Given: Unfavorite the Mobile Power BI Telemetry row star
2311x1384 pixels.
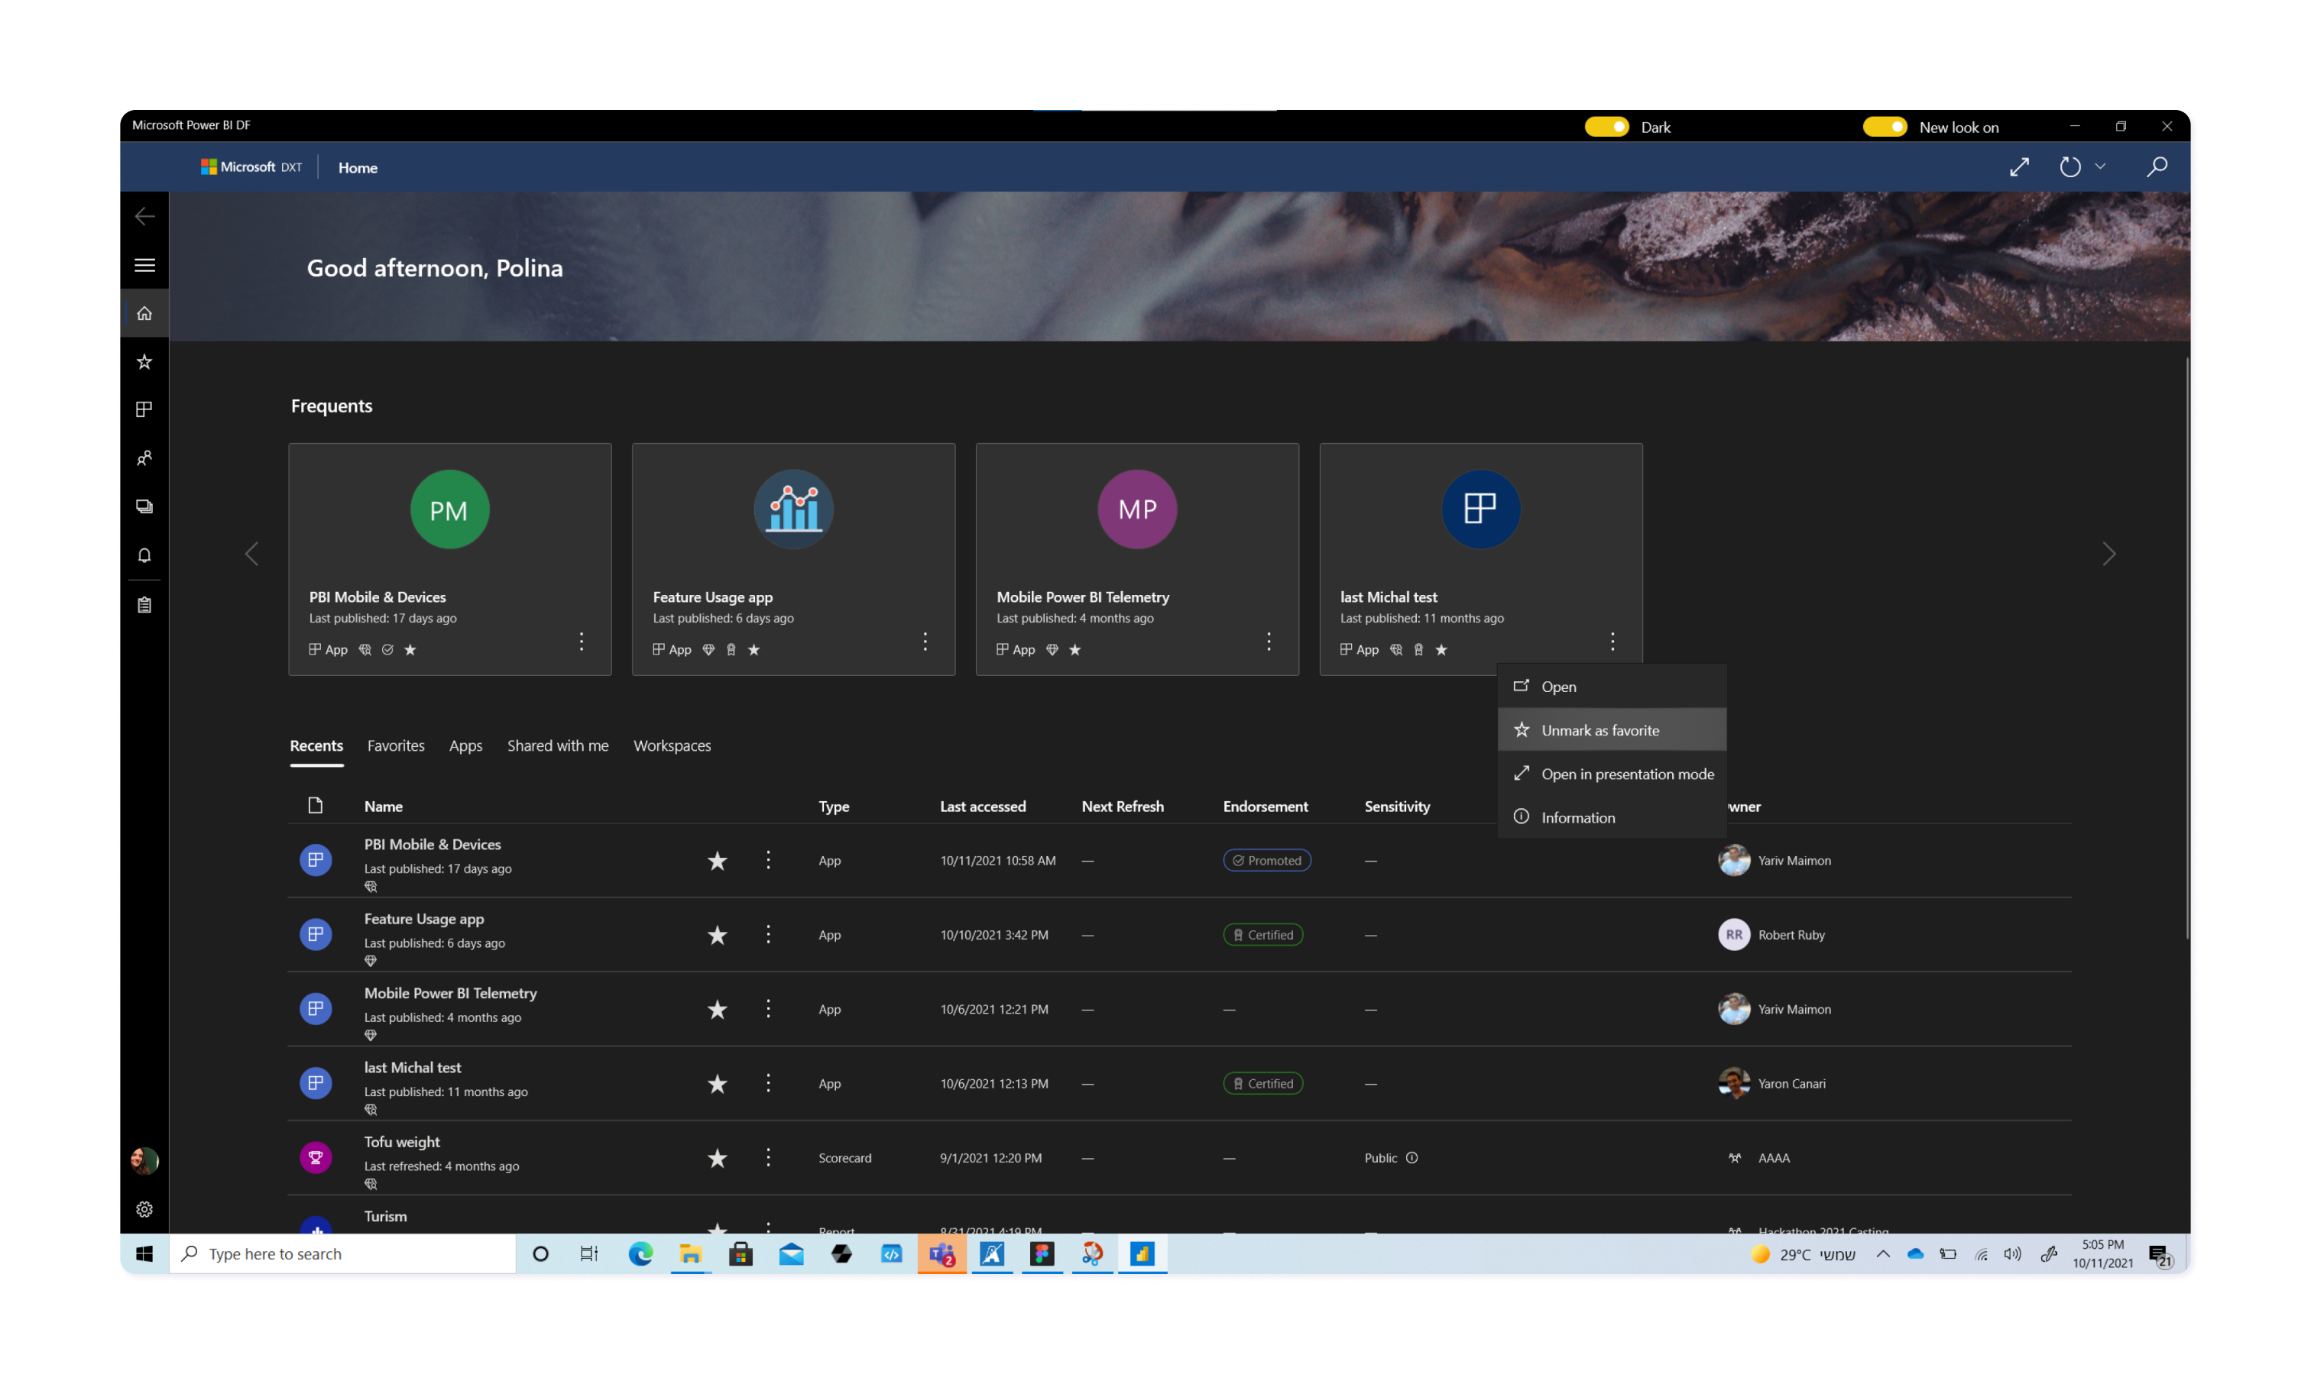Looking at the screenshot, I should click(717, 1009).
